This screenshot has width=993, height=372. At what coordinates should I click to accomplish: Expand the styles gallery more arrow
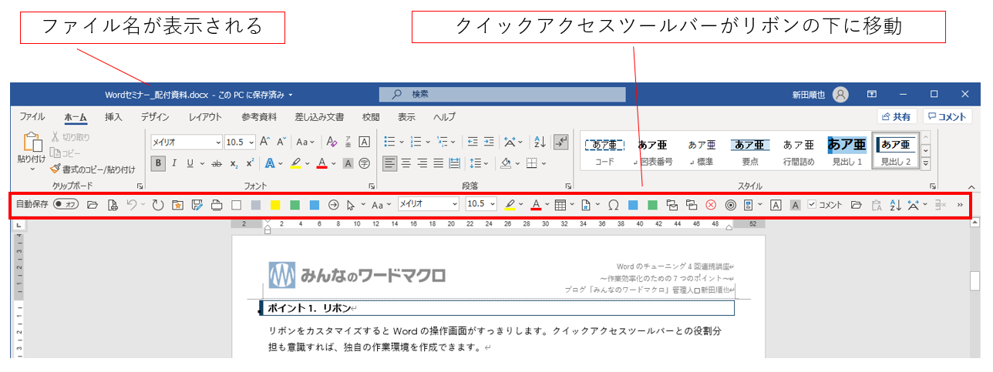[926, 163]
